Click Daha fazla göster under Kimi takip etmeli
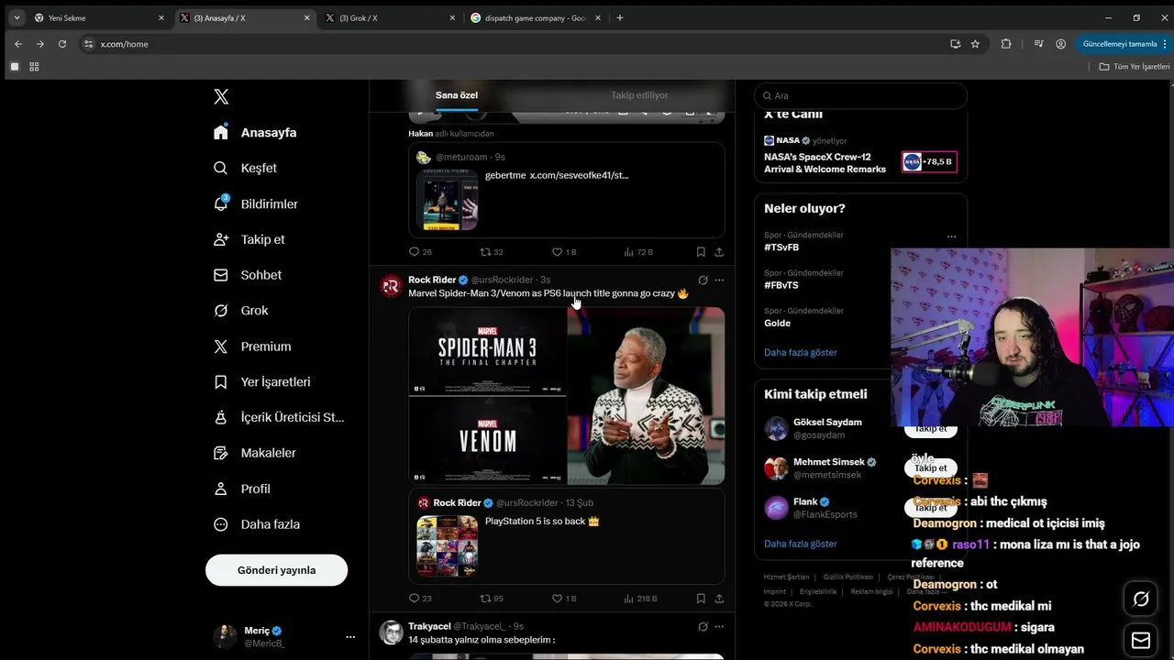The height and width of the screenshot is (660, 1174). pos(801,544)
